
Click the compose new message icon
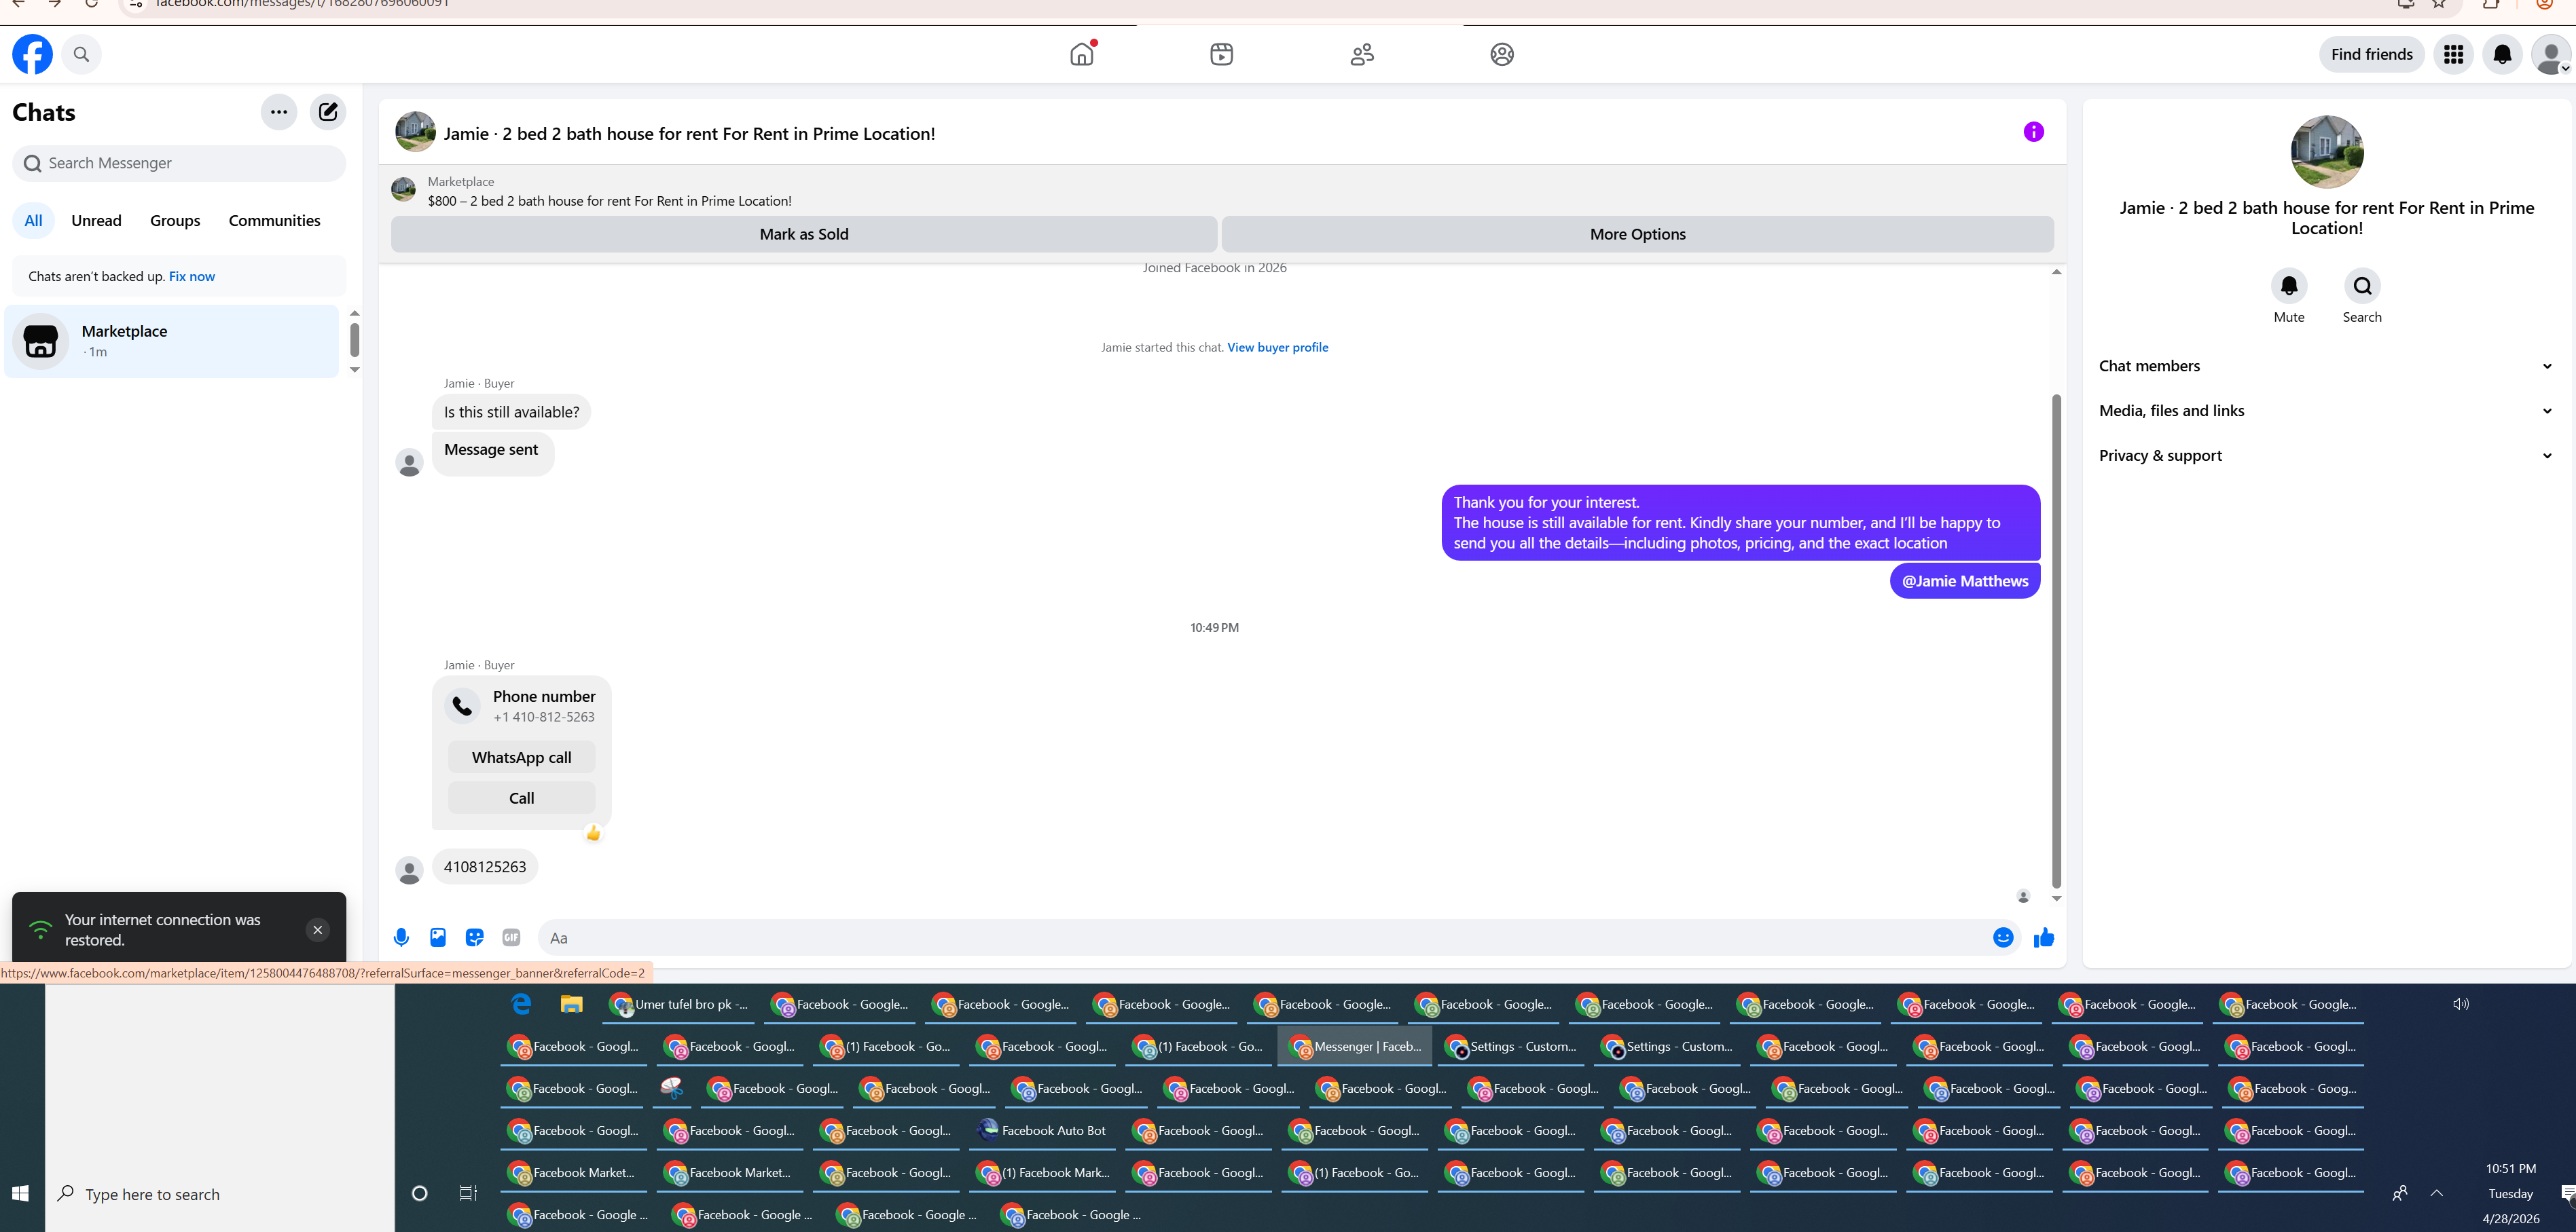point(328,112)
